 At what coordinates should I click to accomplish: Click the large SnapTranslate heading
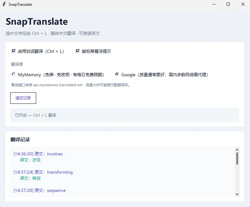37,21
